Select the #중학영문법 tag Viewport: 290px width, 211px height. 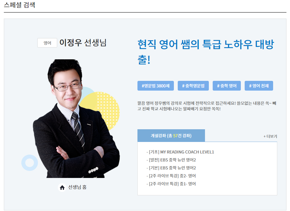click(194, 85)
